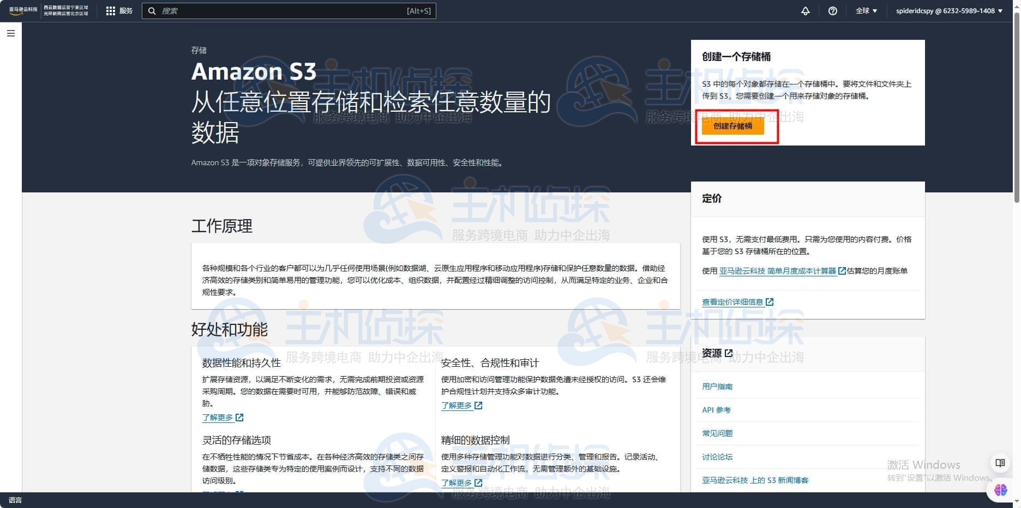Open the 用户指南 link
The height and width of the screenshot is (508, 1021).
point(717,386)
